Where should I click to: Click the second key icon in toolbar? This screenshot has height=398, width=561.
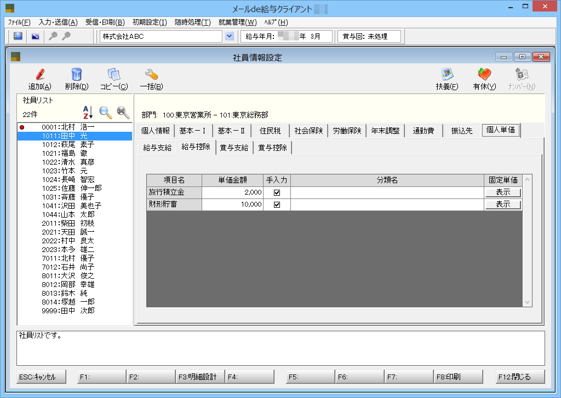(66, 36)
